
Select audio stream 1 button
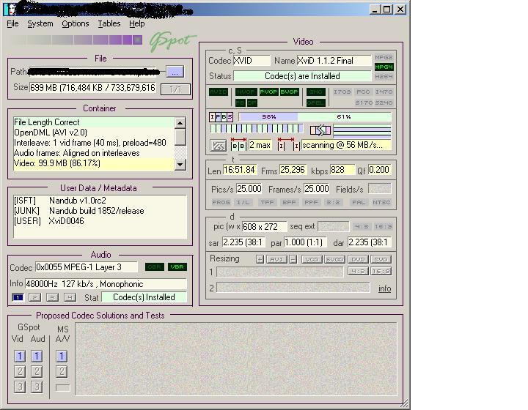pyautogui.click(x=18, y=297)
